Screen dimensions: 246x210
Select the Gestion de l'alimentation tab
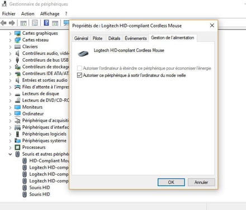click(172, 38)
